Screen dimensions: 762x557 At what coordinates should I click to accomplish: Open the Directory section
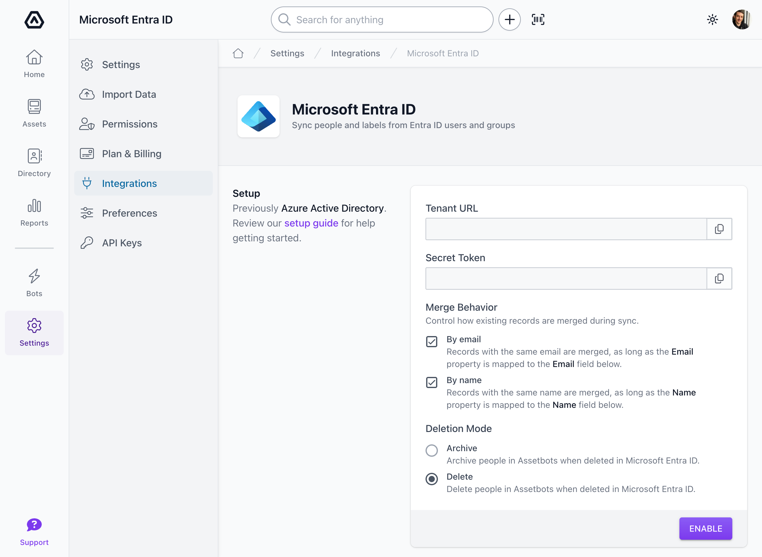pyautogui.click(x=34, y=163)
